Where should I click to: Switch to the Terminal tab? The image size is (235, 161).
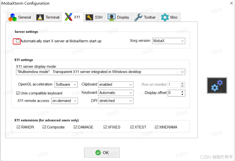(48, 17)
